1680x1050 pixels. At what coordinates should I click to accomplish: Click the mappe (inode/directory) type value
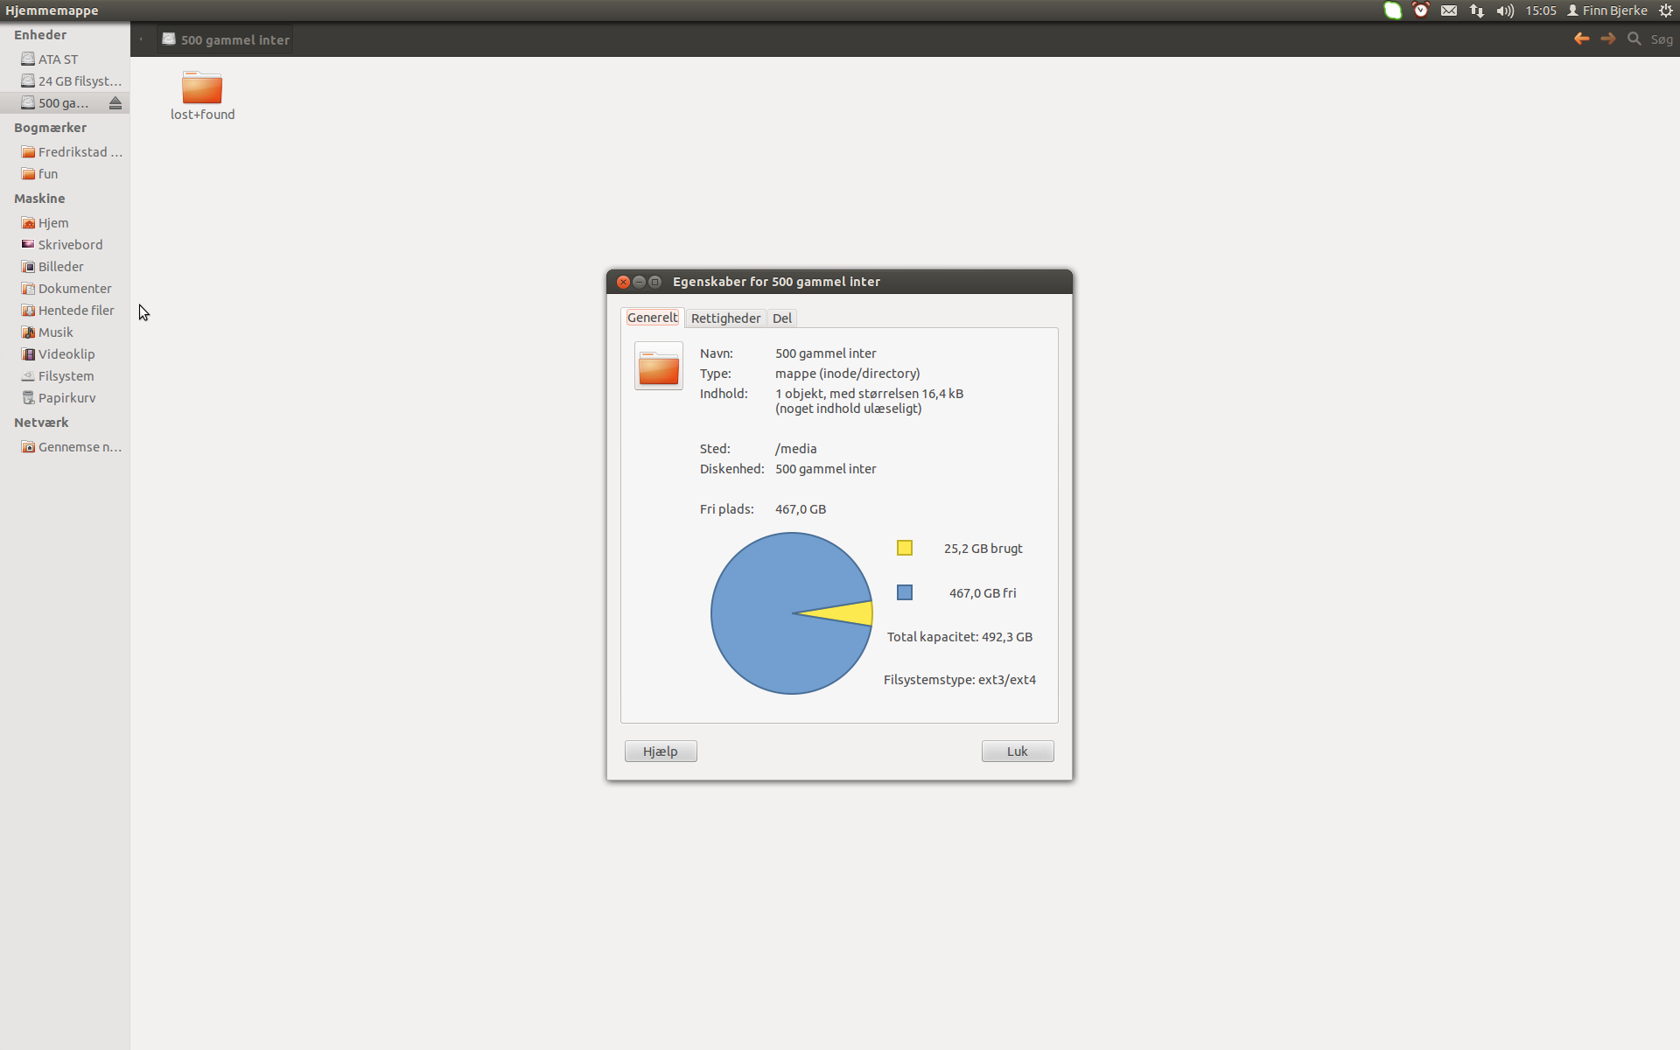pyautogui.click(x=848, y=374)
